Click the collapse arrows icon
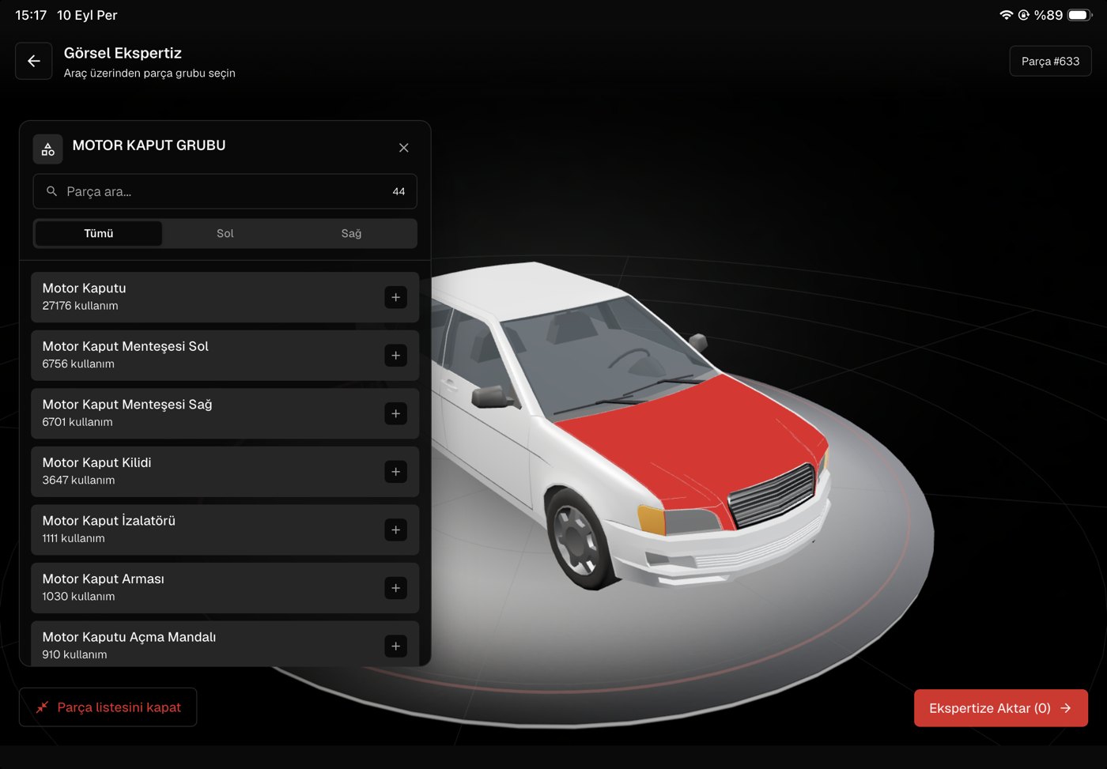This screenshot has height=769, width=1107. click(42, 707)
